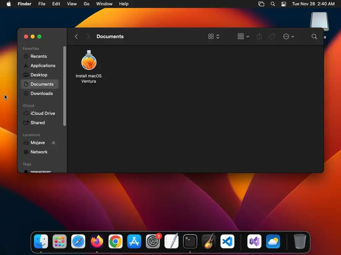The width and height of the screenshot is (341, 255).
Task: Open the Window menu
Action: tap(104, 4)
